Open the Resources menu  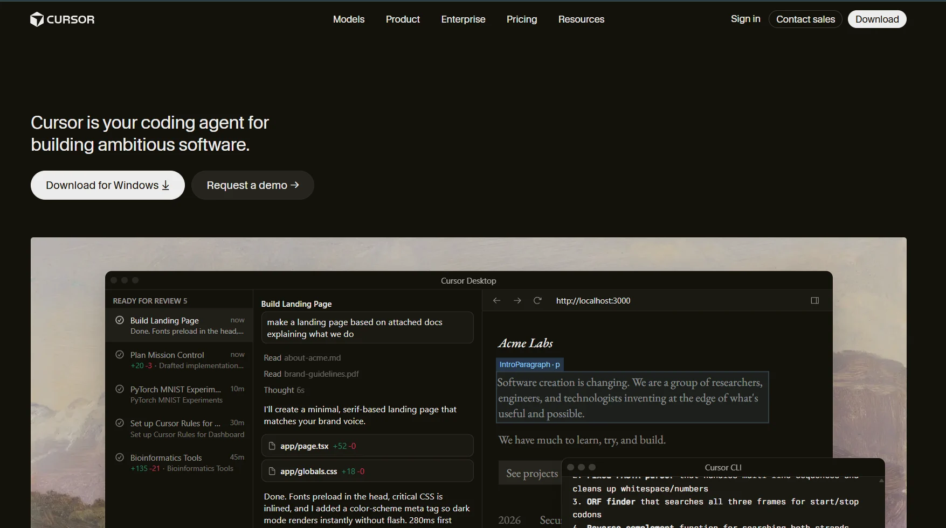tap(581, 19)
